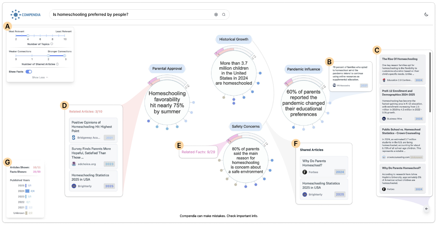Screen dimensions: 437x225
Task: Click info icon beside Number of Topics
Action: click(x=52, y=44)
